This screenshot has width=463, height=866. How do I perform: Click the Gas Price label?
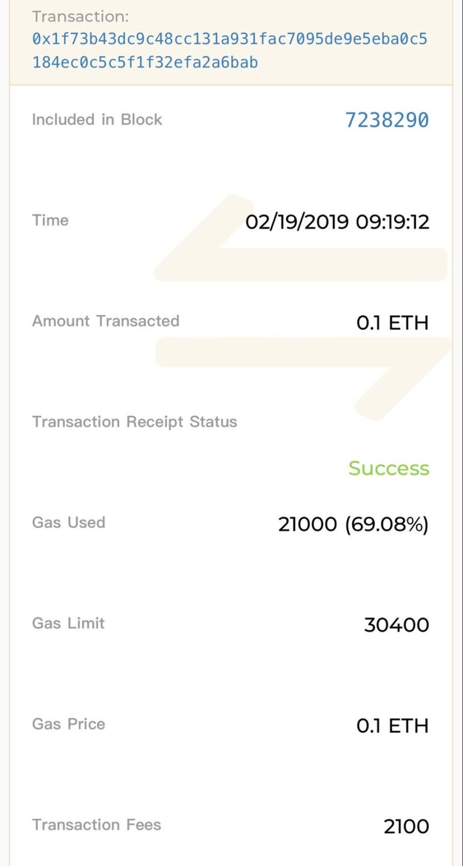click(68, 724)
